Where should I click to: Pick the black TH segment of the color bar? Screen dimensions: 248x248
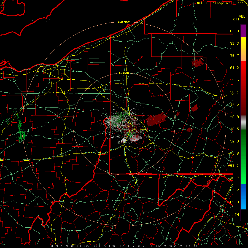click(243, 215)
